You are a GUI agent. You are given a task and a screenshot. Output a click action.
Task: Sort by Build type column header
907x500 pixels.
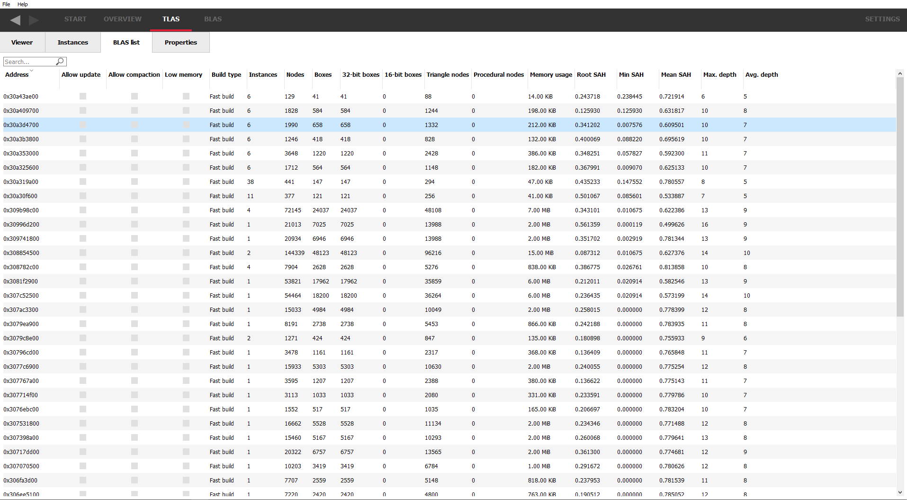coord(226,74)
